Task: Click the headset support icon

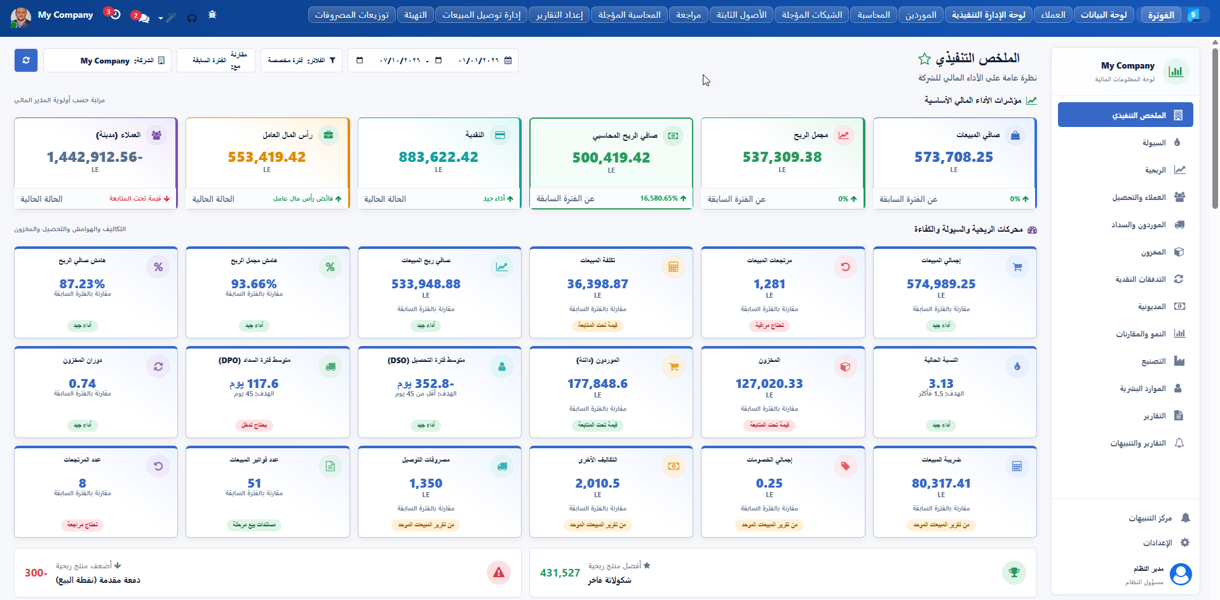Action: point(192,18)
